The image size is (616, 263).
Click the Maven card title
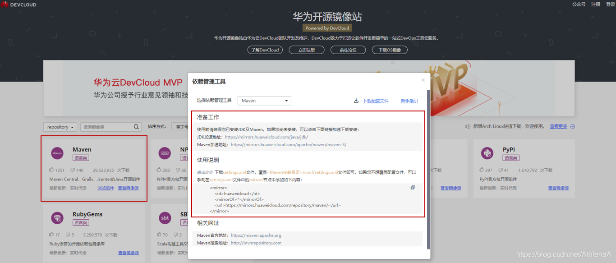pos(82,149)
